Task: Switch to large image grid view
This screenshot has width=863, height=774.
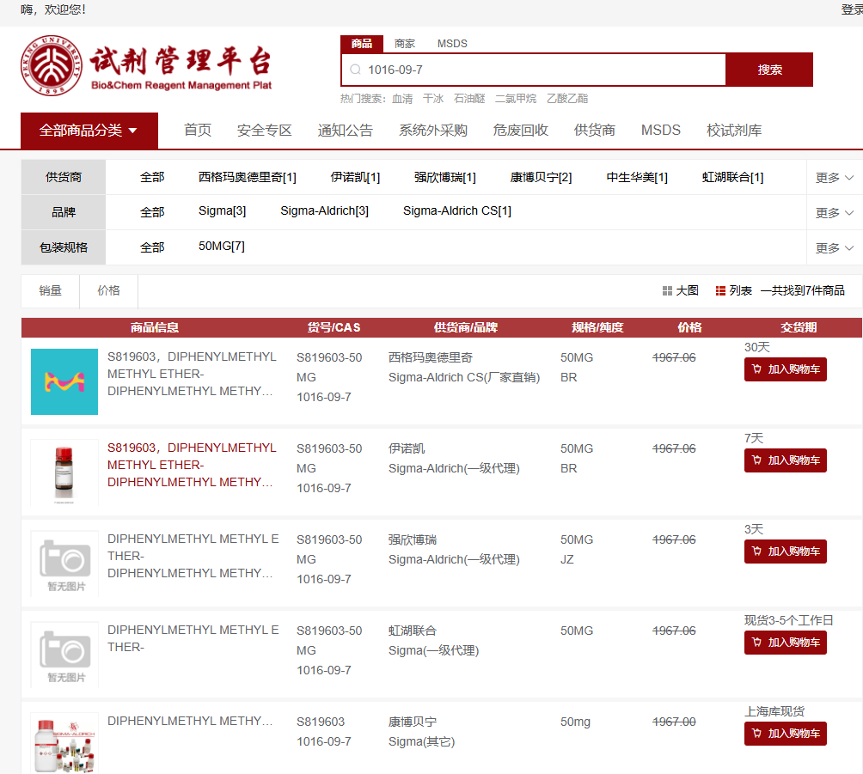Action: click(680, 290)
